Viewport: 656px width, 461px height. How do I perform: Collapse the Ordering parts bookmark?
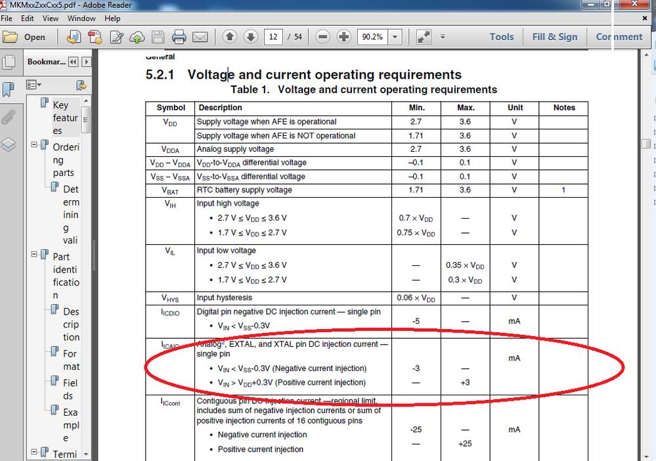pos(34,144)
